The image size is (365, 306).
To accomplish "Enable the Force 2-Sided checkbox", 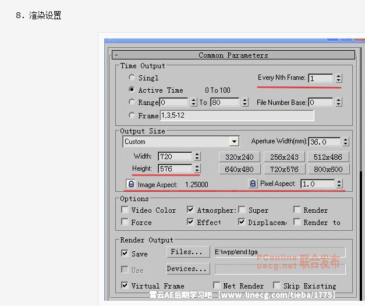I will 125,221.
